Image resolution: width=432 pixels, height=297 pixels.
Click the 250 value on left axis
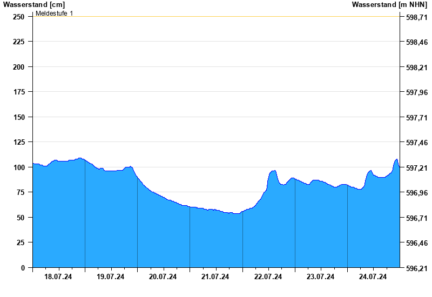click(x=19, y=17)
